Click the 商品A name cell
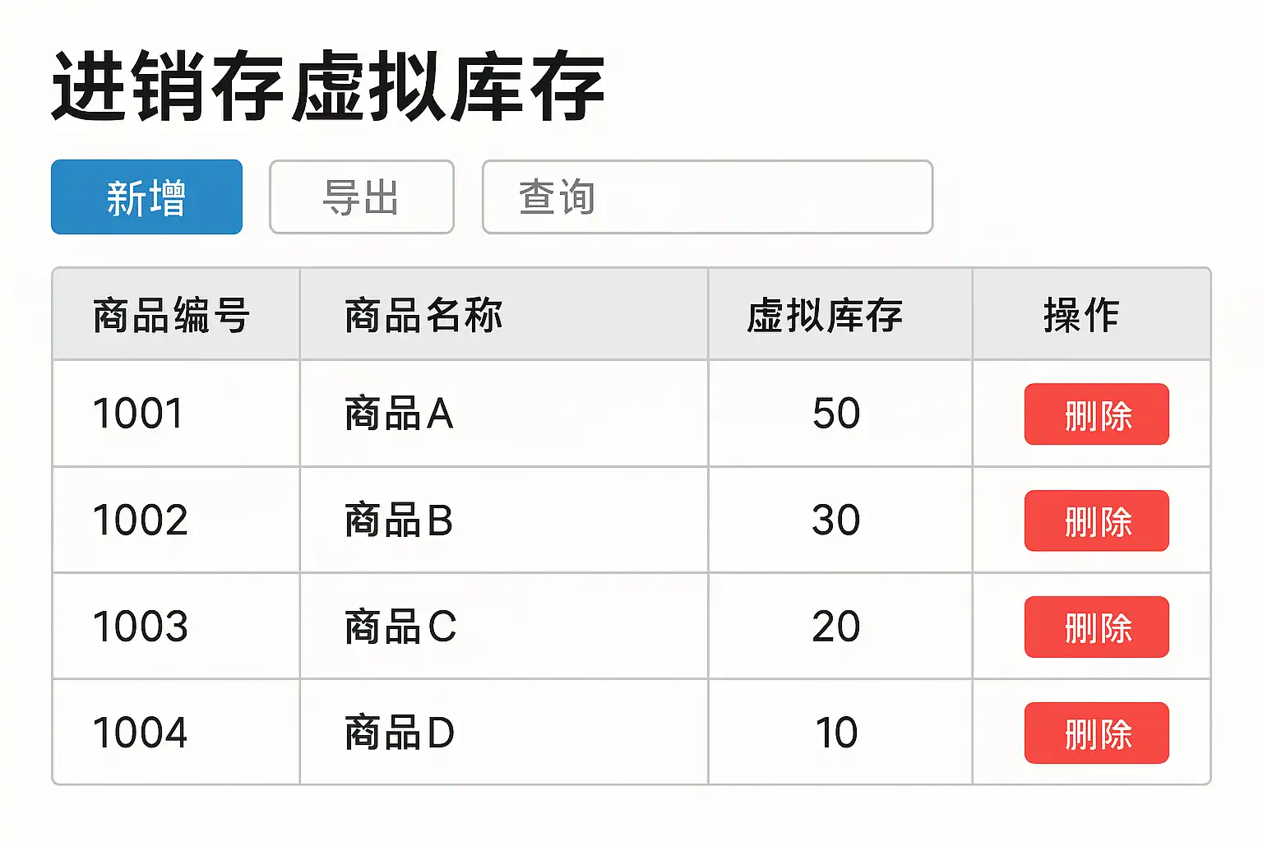The image size is (1263, 842). tap(399, 414)
